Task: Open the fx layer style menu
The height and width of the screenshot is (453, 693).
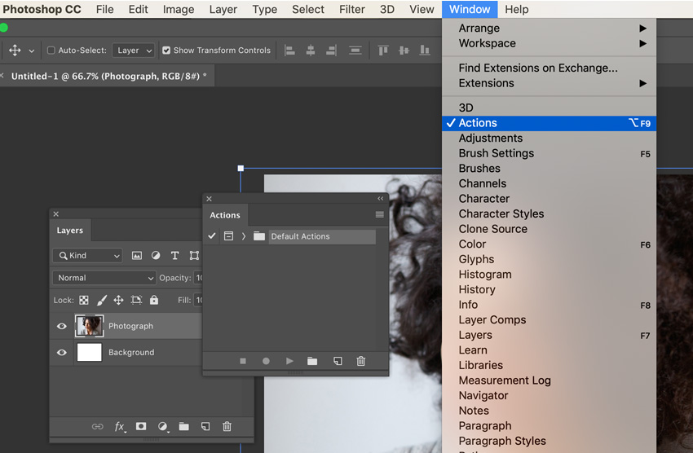Action: click(120, 426)
